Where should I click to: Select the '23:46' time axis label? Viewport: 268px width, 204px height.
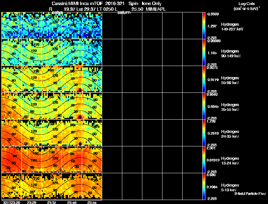click(72, 202)
